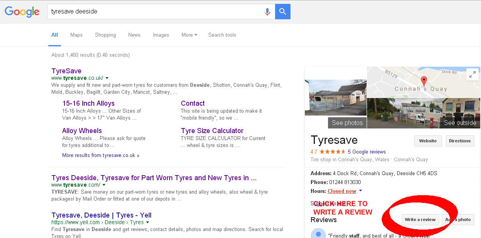Click the green www.tyresave.com/ URL text
This screenshot has height=238, width=481.
76,185
